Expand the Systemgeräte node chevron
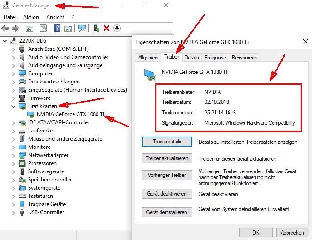This screenshot has width=312, height=240. 13,188
